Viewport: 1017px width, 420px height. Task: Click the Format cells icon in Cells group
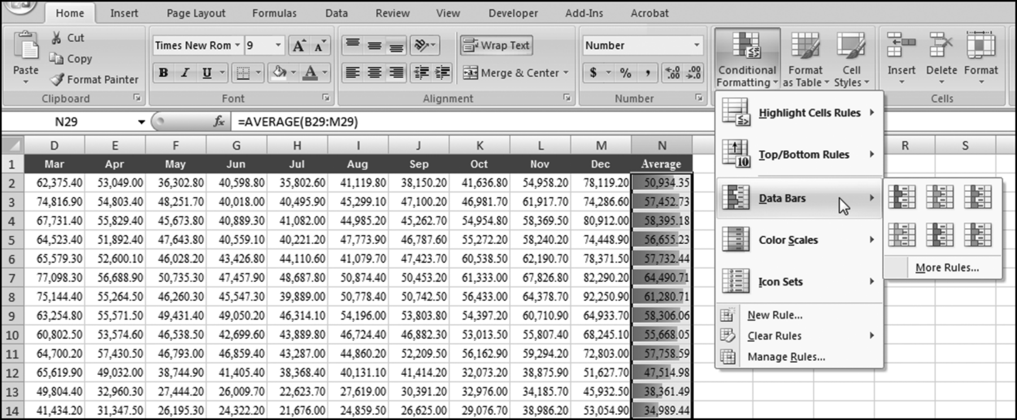(x=981, y=45)
